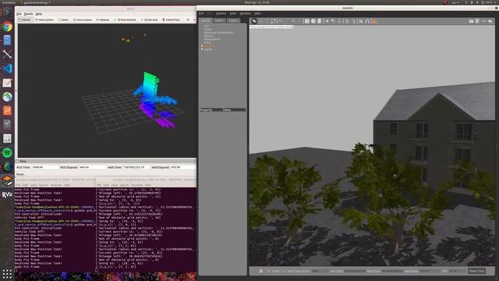
Task: Open the Gazebo plot icon
Action: click(x=483, y=21)
